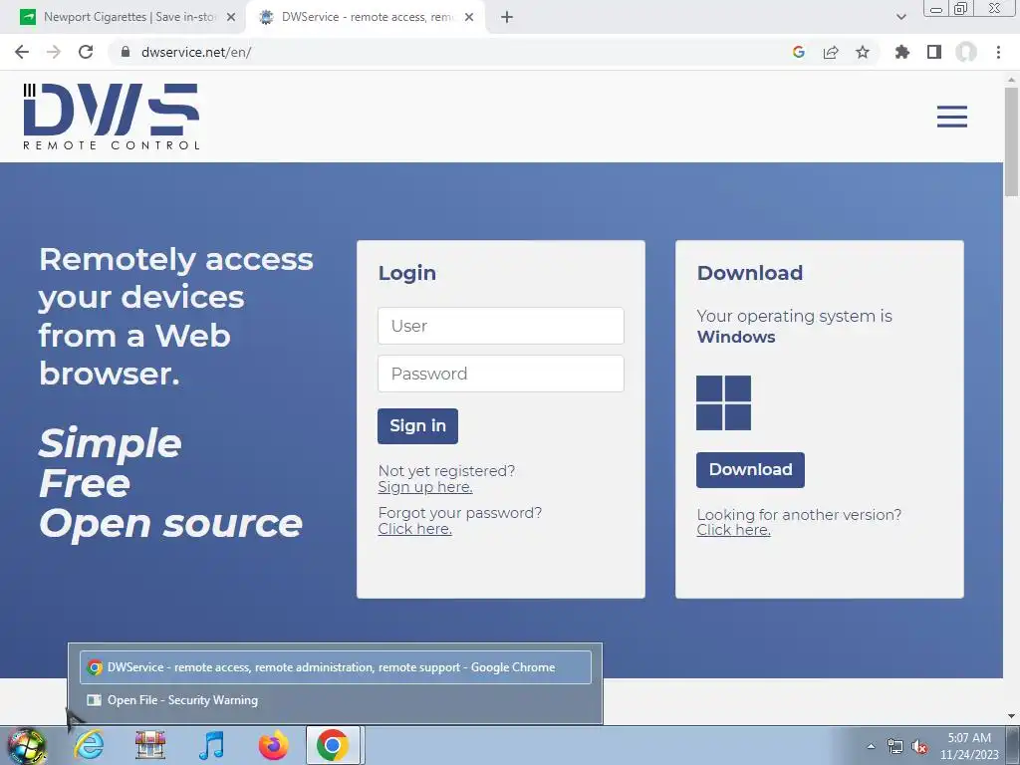Open the WinRAR taskbar icon
The width and height of the screenshot is (1020, 765).
pos(150,745)
